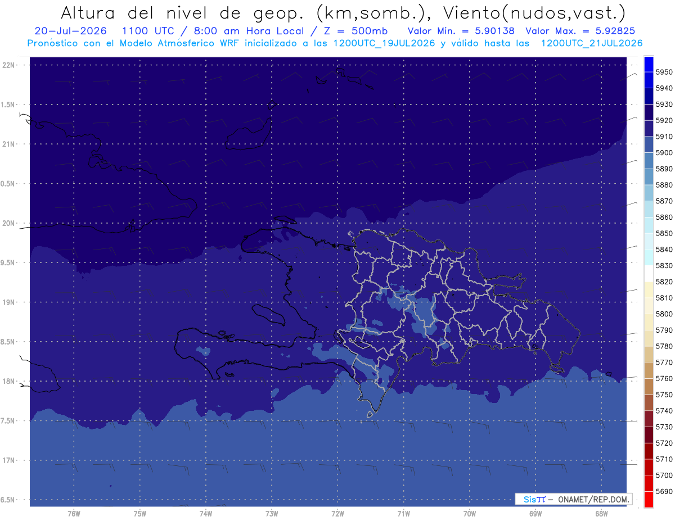675x521 pixels.
Task: Click the 21N latitude axis label
Action: click(9, 144)
